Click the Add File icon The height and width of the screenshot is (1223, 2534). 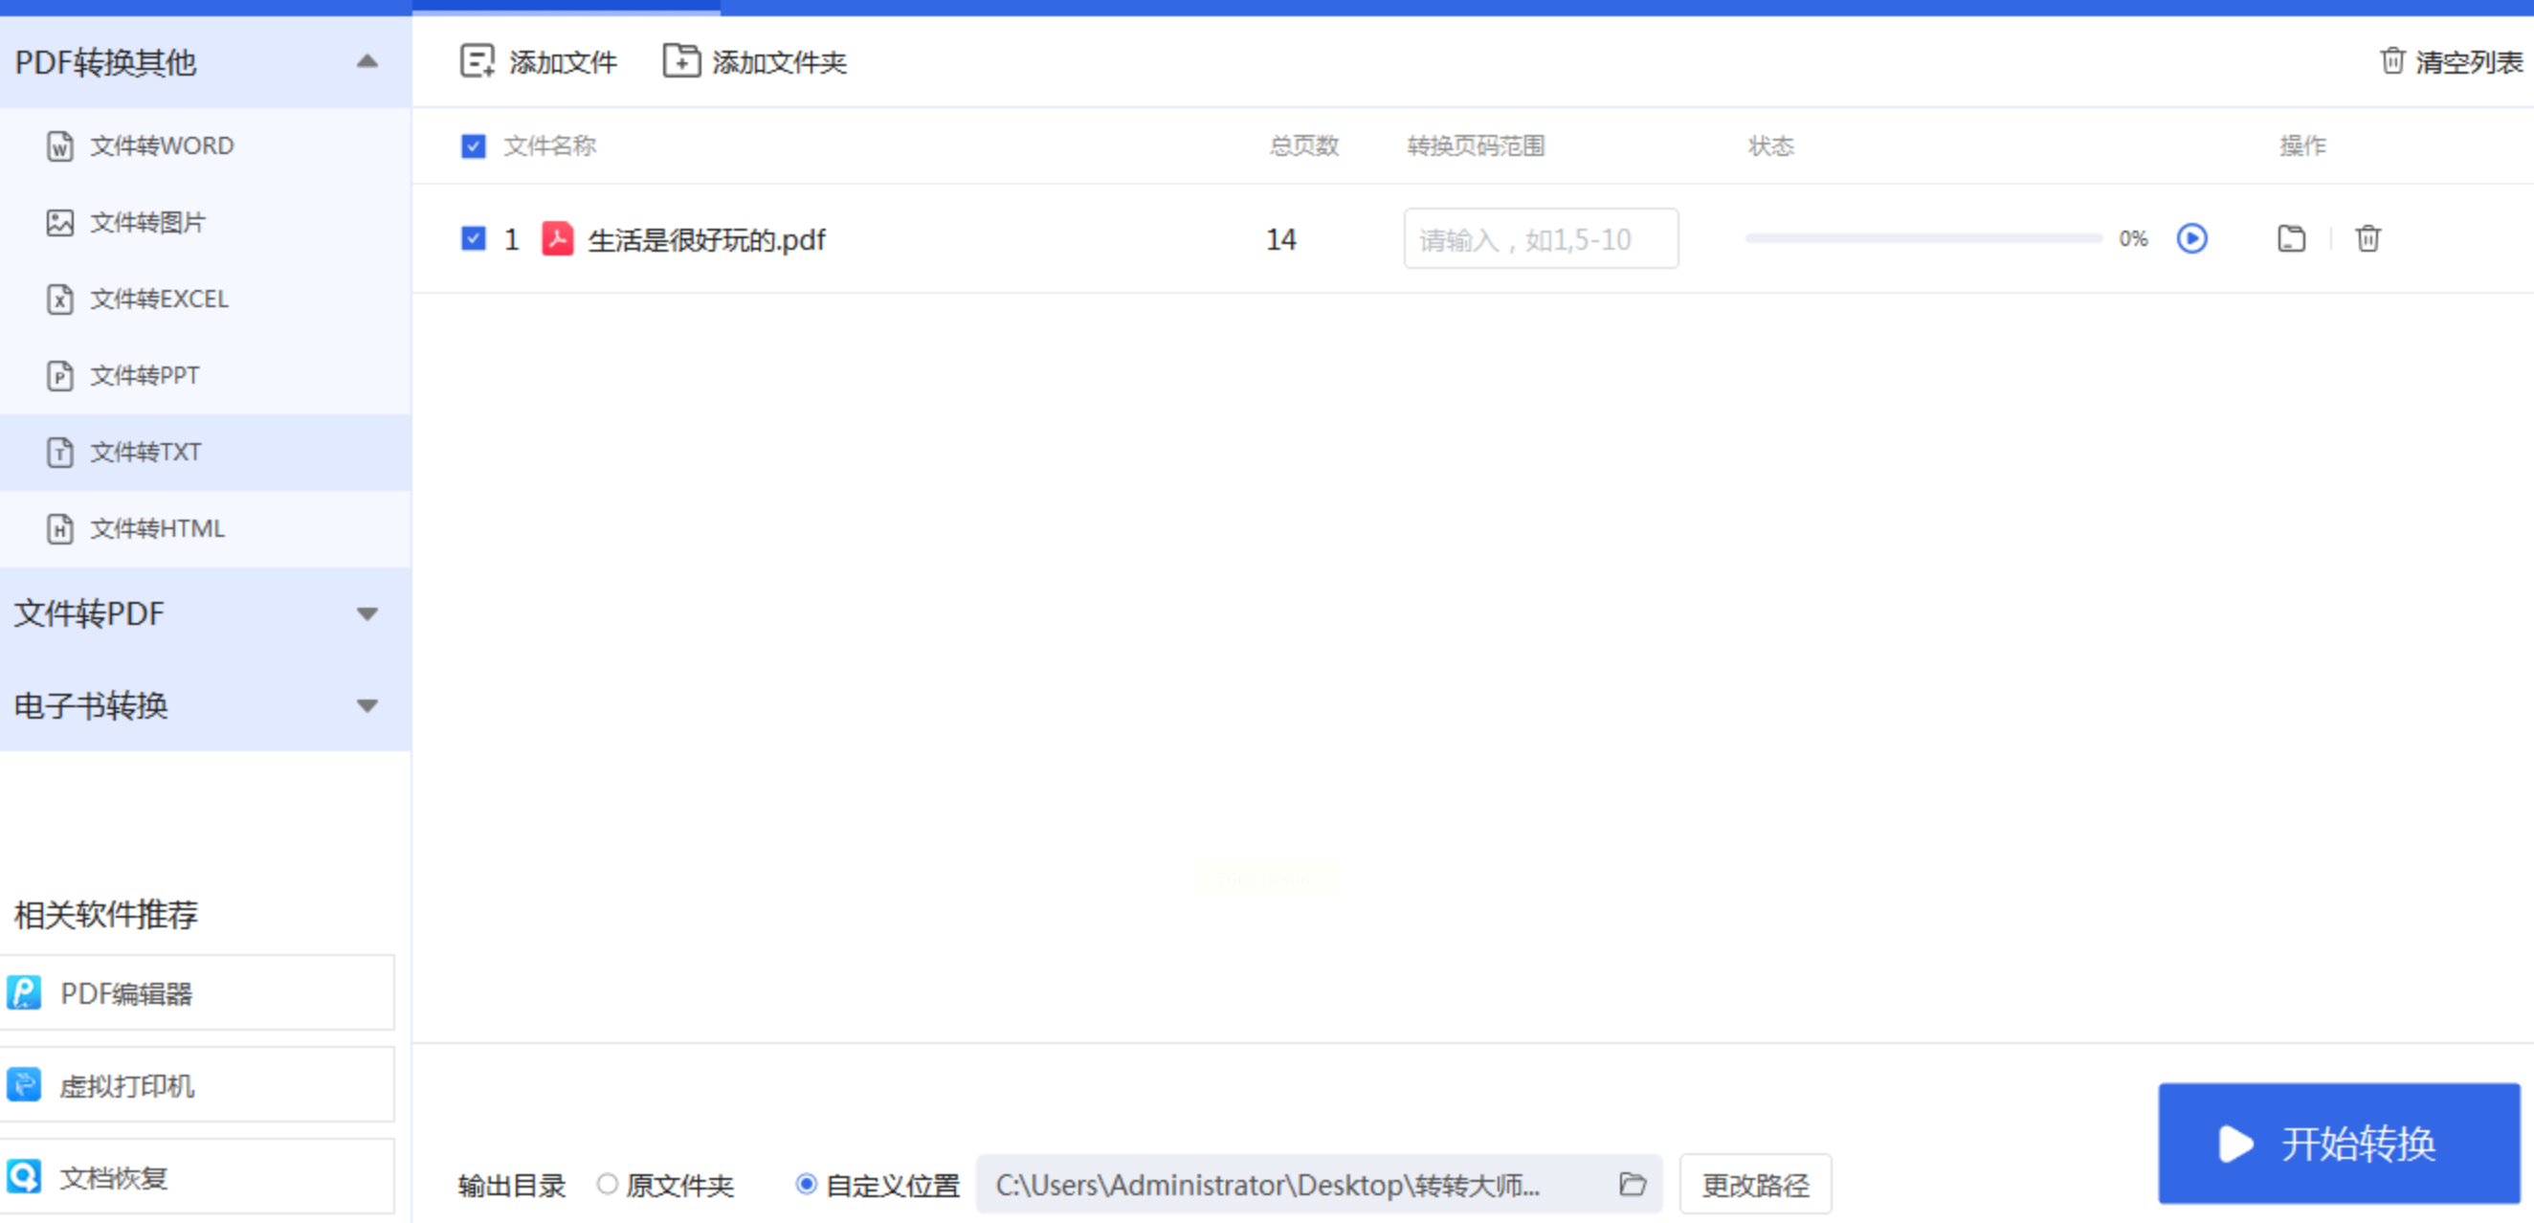click(478, 61)
